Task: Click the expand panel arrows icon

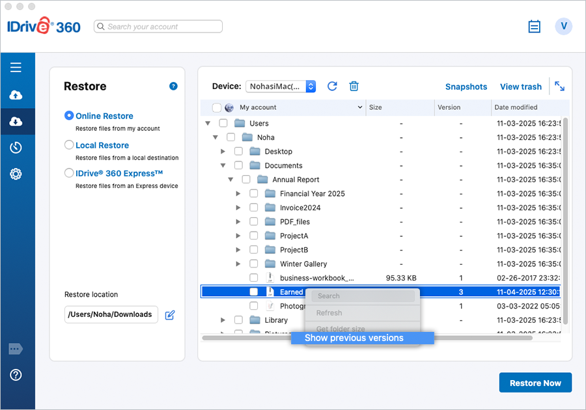Action: click(x=559, y=86)
